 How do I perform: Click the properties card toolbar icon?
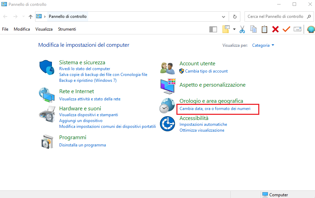pos(297,29)
